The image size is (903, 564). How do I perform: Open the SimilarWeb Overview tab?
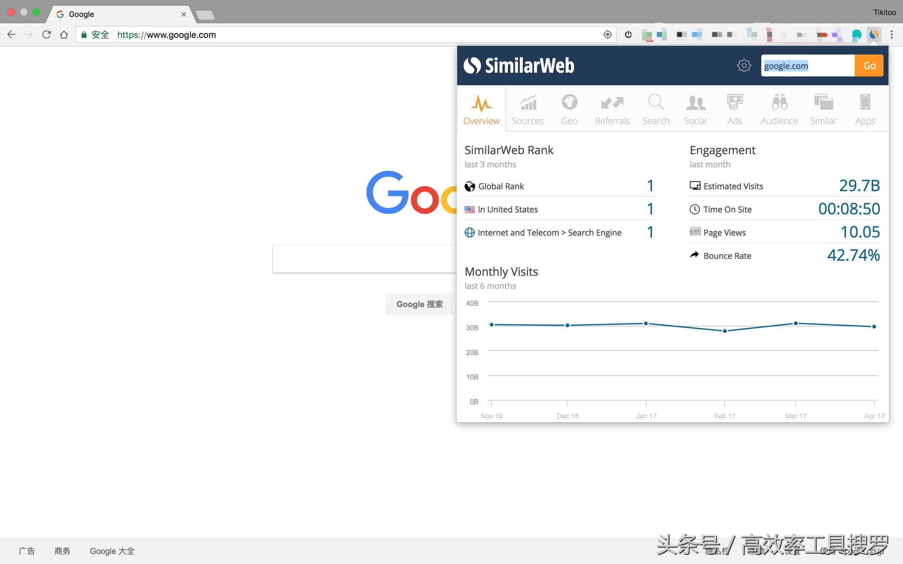coord(481,109)
